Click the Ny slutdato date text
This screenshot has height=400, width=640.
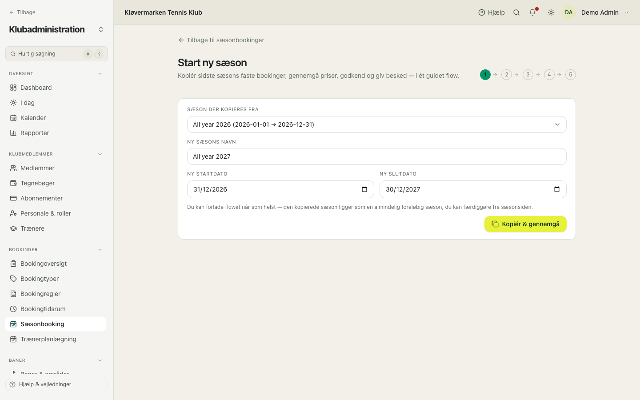point(403,189)
